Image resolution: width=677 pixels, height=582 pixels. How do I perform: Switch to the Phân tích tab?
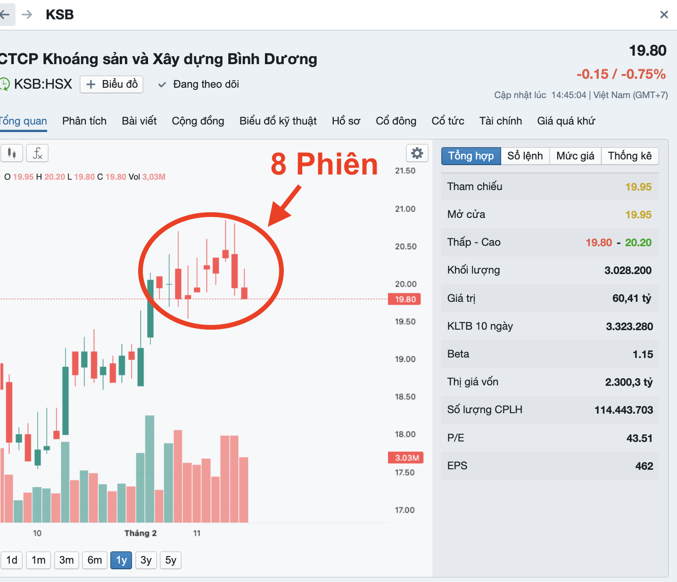tap(84, 121)
